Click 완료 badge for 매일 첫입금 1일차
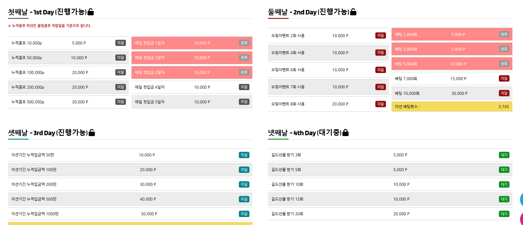This screenshot has height=225, width=523. click(x=244, y=43)
